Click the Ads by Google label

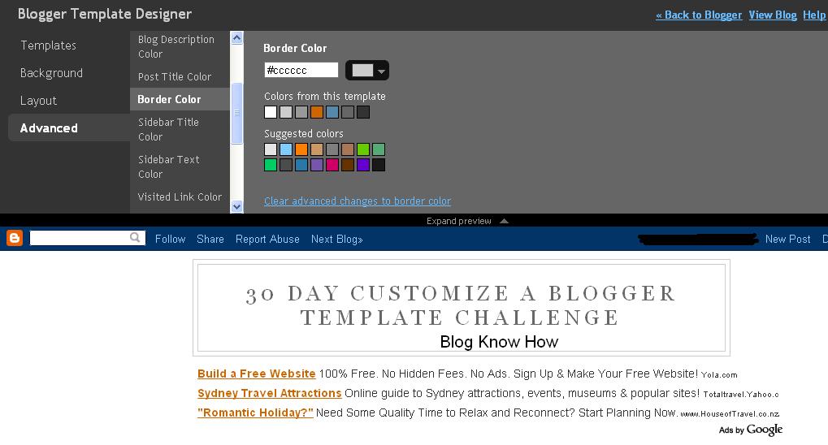click(750, 430)
